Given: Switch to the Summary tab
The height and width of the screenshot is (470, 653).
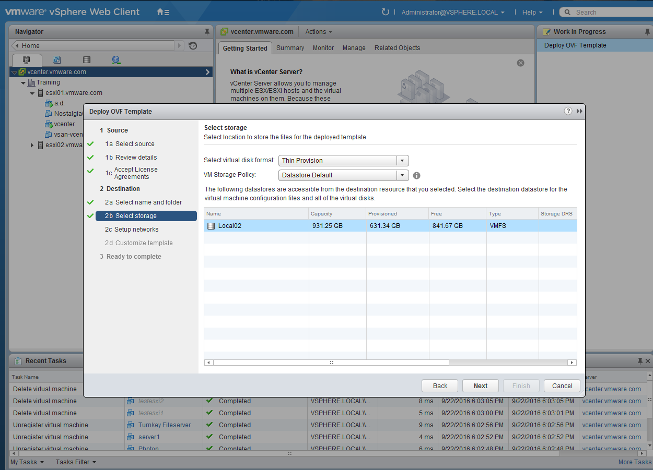Looking at the screenshot, I should coord(290,48).
